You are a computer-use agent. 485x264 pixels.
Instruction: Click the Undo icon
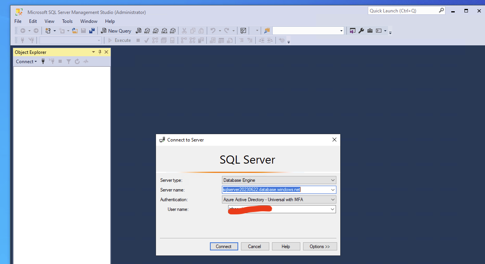[x=213, y=31]
